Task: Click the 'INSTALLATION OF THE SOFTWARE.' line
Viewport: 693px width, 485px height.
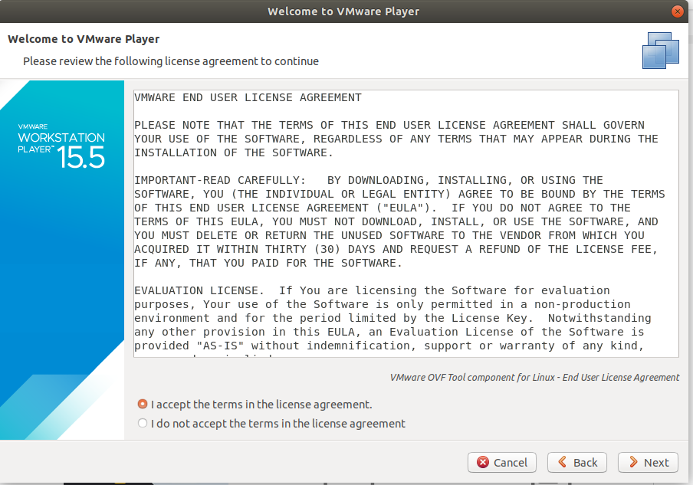Action: 233,152
